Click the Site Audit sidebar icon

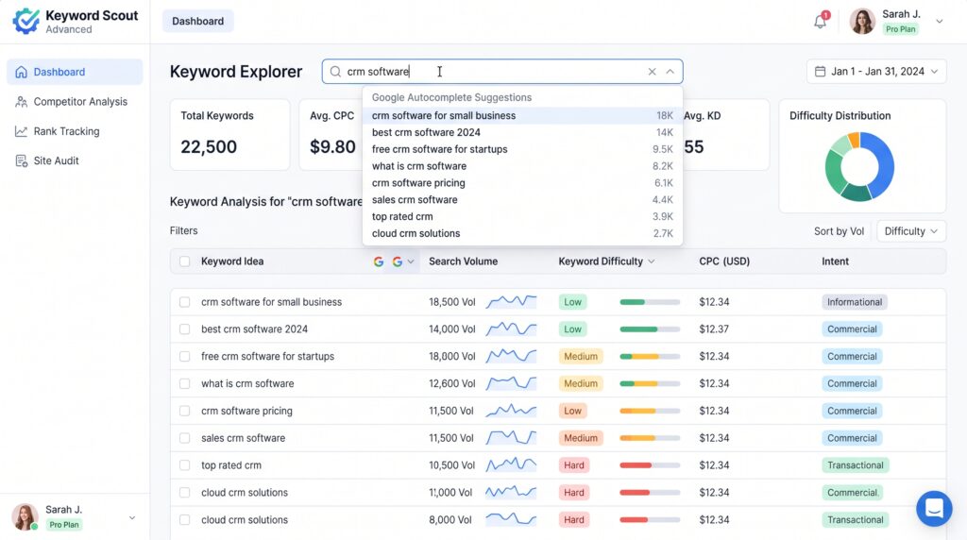pos(22,160)
